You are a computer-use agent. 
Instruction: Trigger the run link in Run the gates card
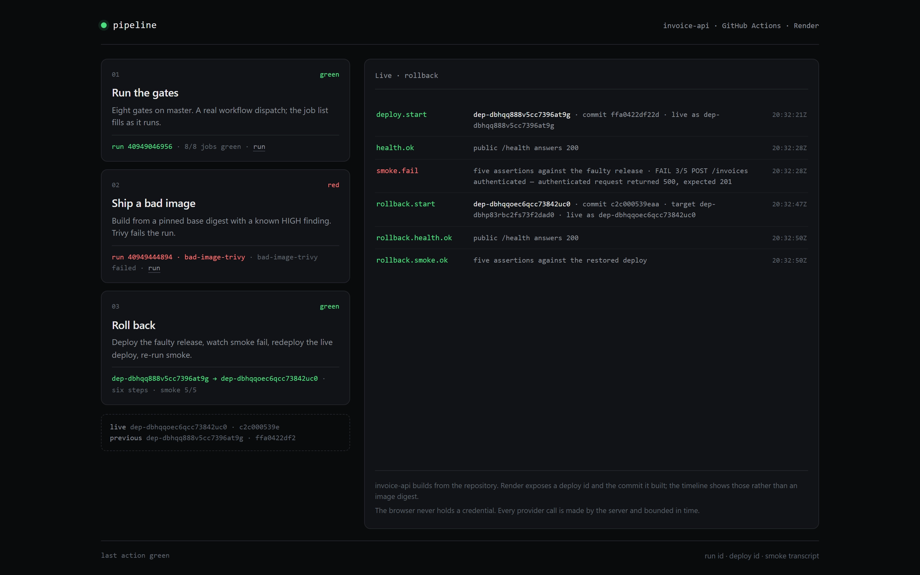(259, 147)
